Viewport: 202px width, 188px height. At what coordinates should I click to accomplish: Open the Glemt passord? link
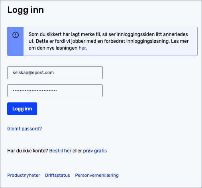(x=25, y=129)
